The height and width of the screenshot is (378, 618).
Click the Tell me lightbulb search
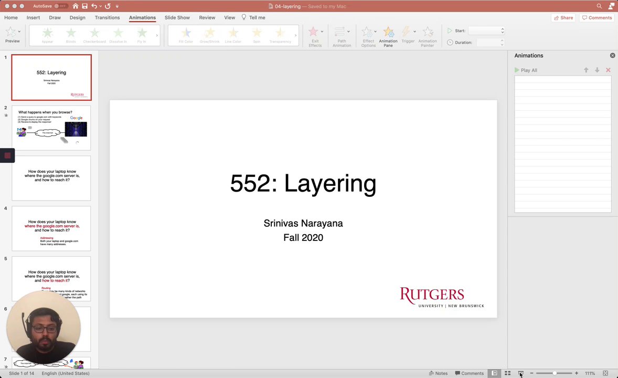tap(253, 17)
